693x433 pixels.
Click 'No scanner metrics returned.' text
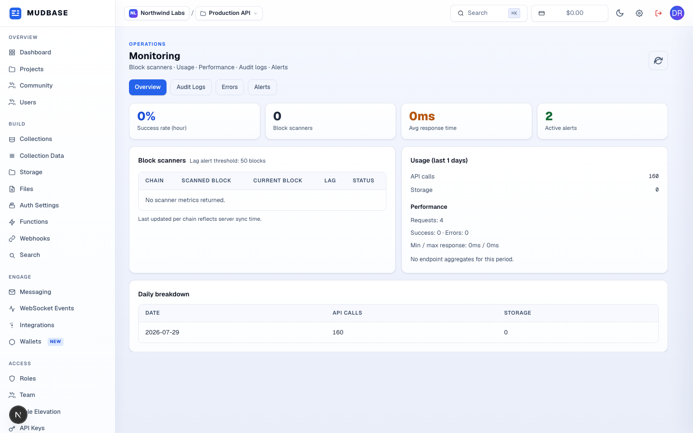pyautogui.click(x=185, y=200)
